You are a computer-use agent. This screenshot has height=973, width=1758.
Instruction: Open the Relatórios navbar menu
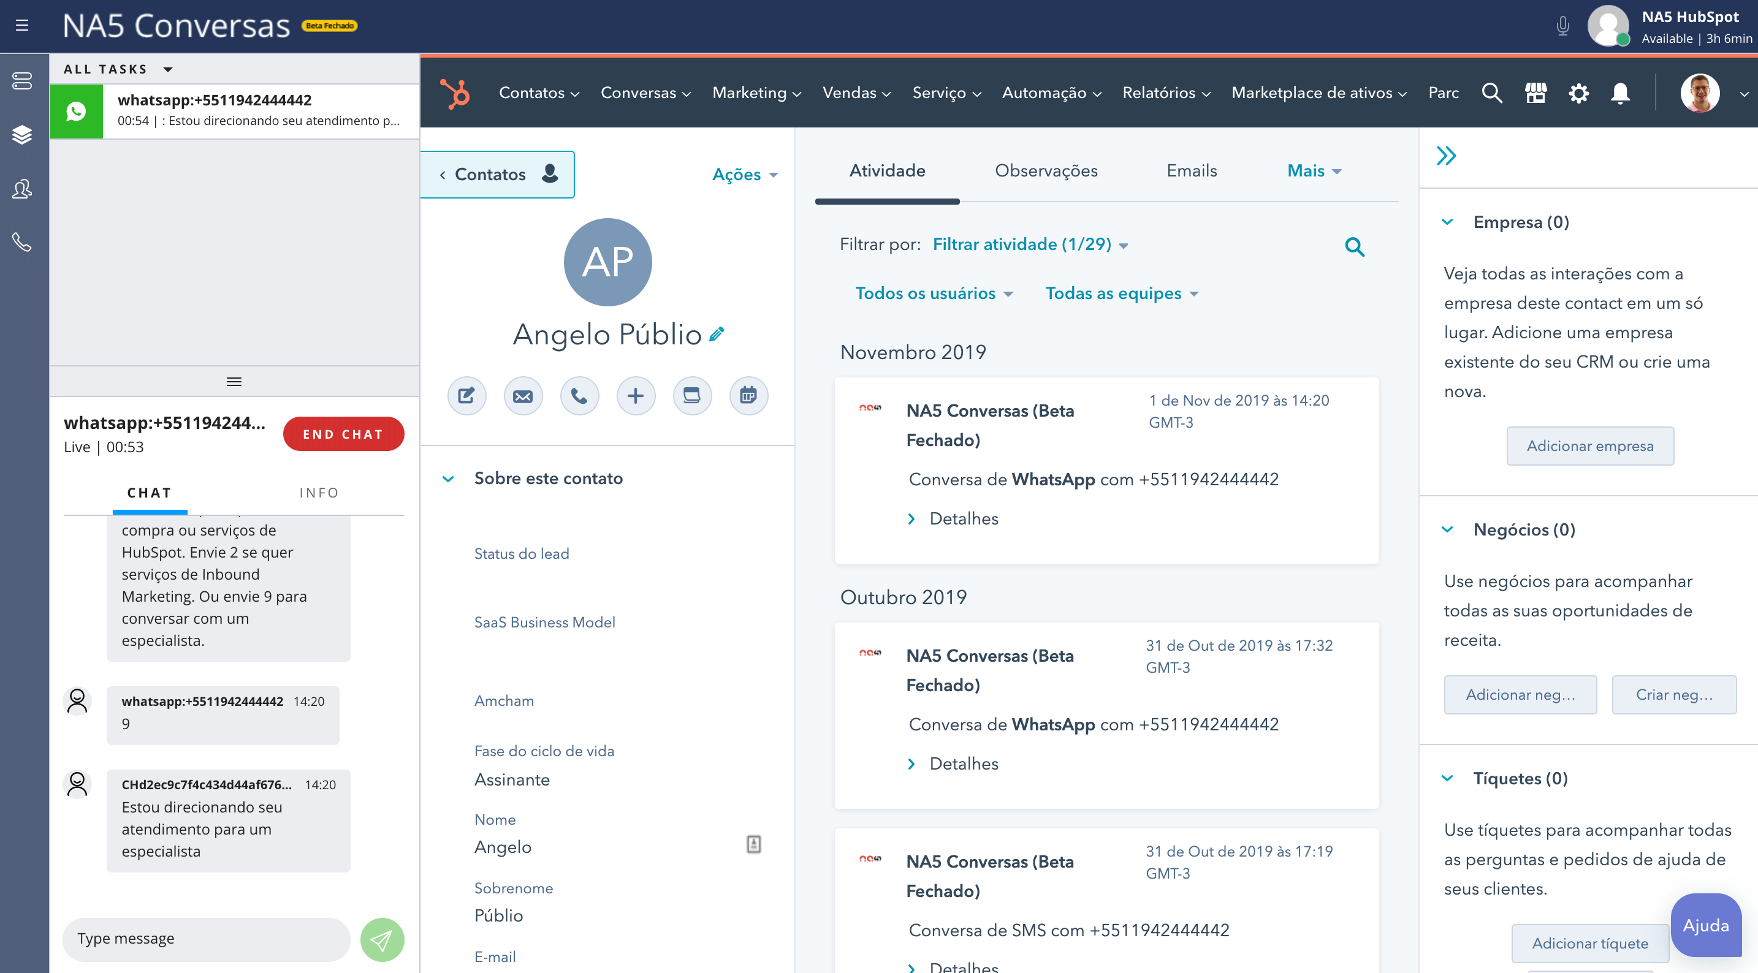pos(1166,93)
